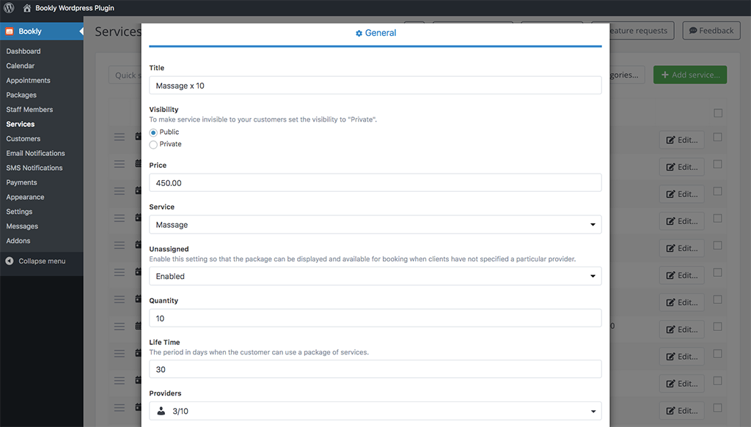Click the WordPress logo icon
The image size is (751, 427).
tap(9, 7)
